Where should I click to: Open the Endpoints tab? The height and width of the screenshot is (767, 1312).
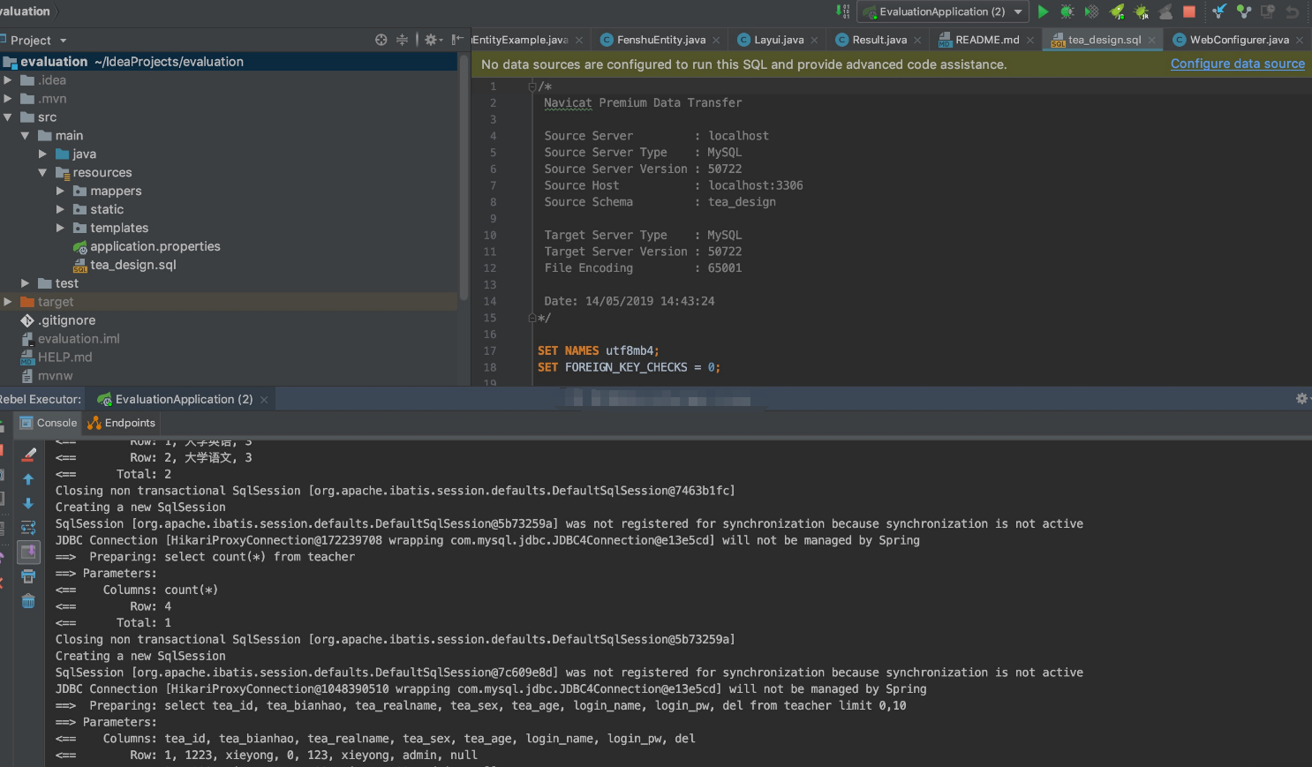coord(122,424)
